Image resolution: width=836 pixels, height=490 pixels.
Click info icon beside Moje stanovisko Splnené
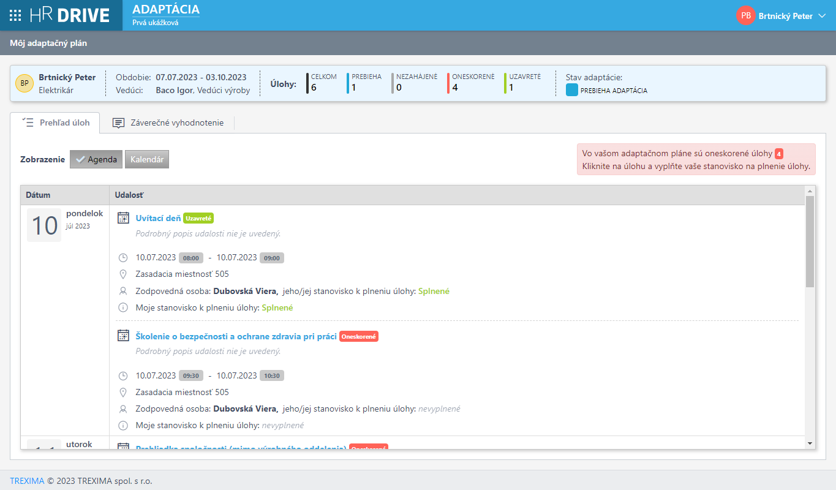point(123,308)
